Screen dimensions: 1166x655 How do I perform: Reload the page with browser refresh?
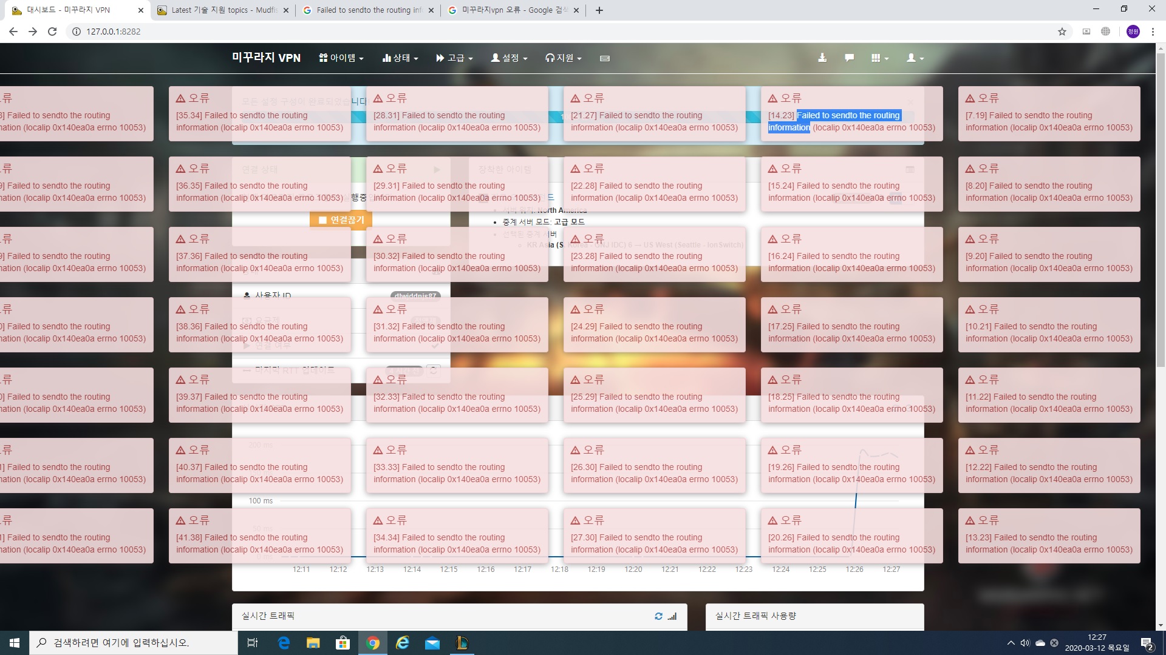(x=52, y=32)
